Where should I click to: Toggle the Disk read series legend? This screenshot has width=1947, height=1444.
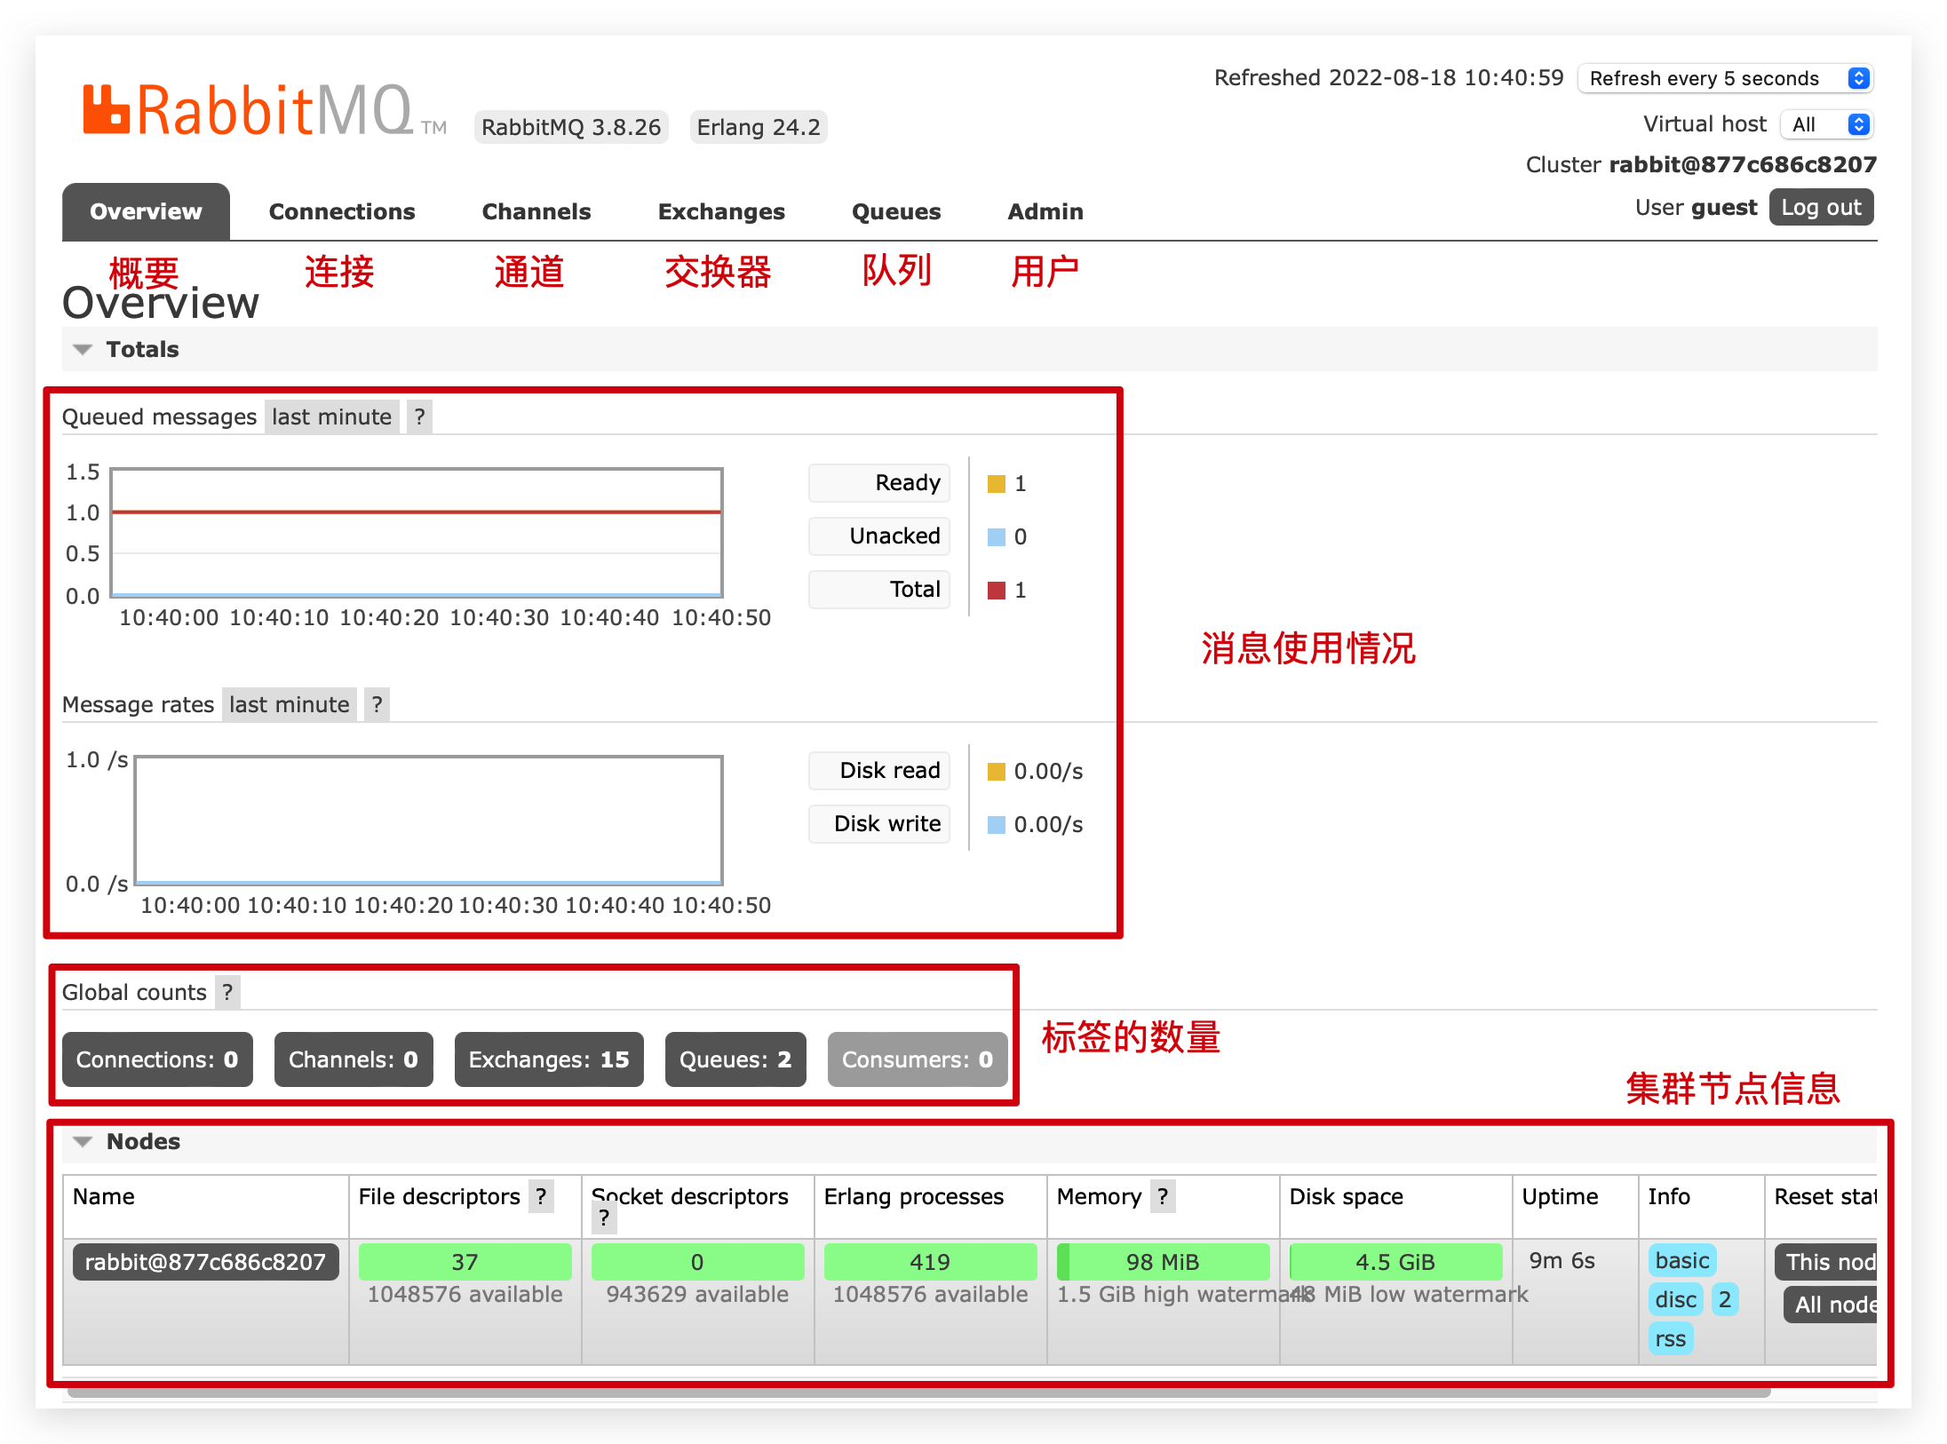(879, 771)
